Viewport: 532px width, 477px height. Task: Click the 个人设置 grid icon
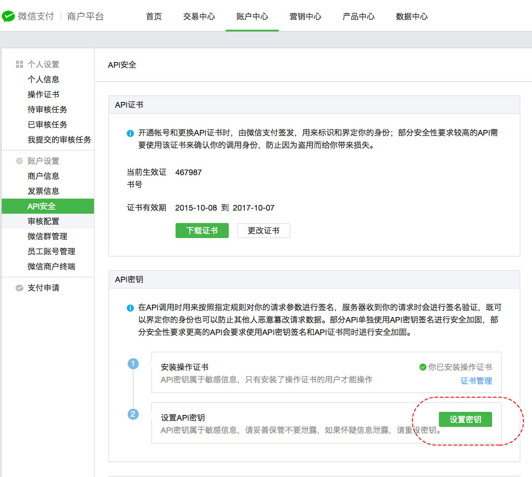tap(20, 64)
